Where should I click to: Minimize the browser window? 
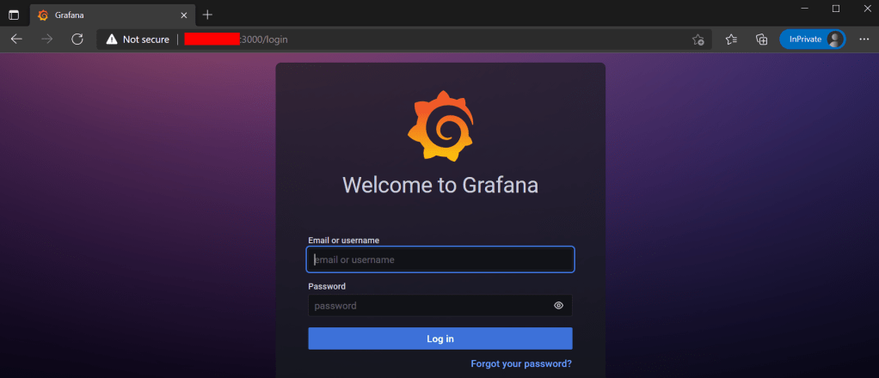coord(805,9)
